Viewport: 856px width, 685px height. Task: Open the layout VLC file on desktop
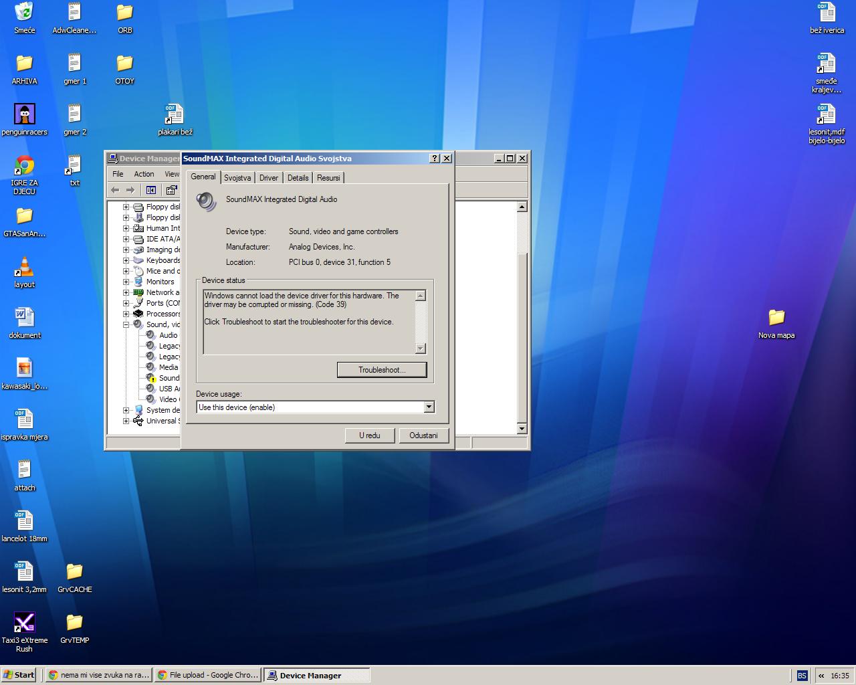click(25, 268)
